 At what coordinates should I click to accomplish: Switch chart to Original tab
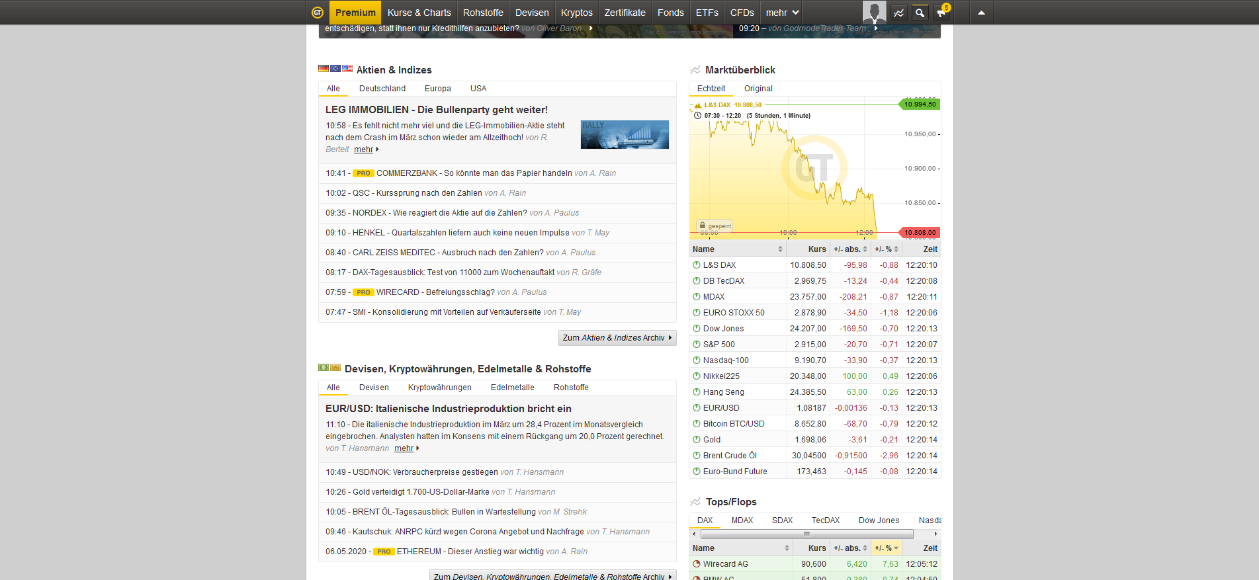(x=758, y=89)
